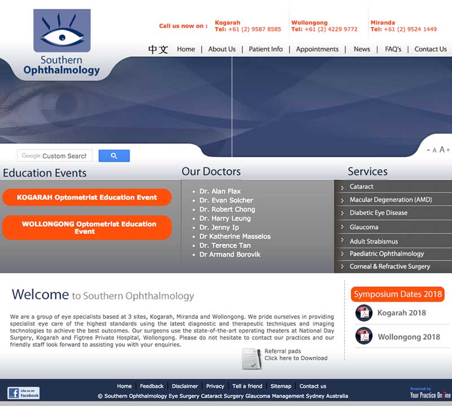
Task: Click the Wollongong 2018 text link
Action: [408, 337]
